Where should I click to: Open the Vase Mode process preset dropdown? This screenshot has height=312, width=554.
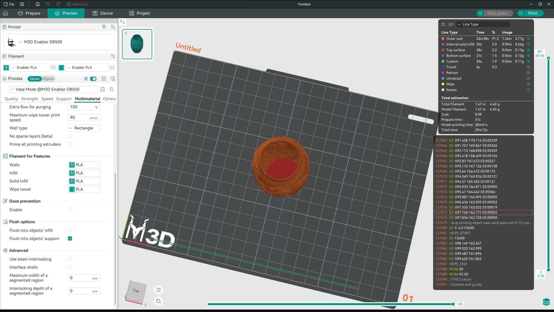pos(53,89)
